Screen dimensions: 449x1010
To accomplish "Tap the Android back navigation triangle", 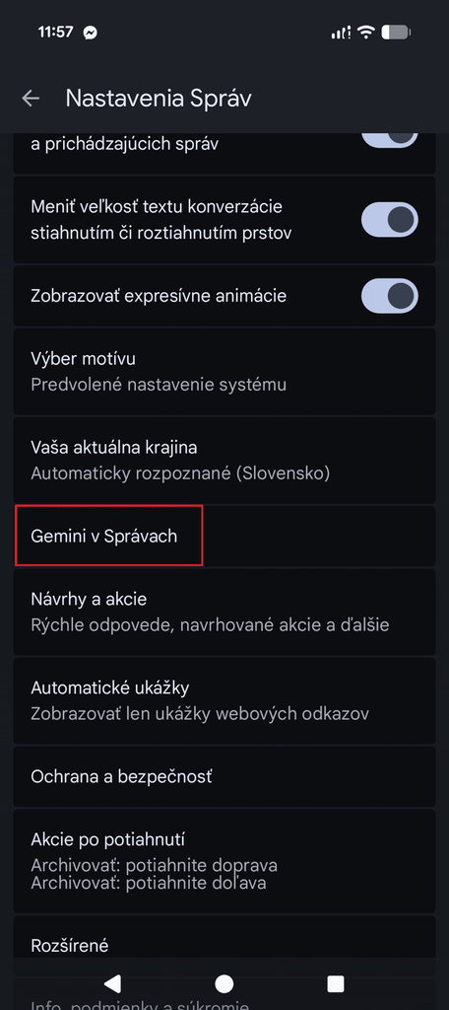I will tap(112, 983).
